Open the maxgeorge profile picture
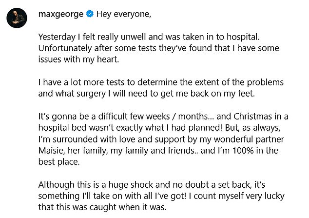The image size is (309, 218). pyautogui.click(x=17, y=18)
